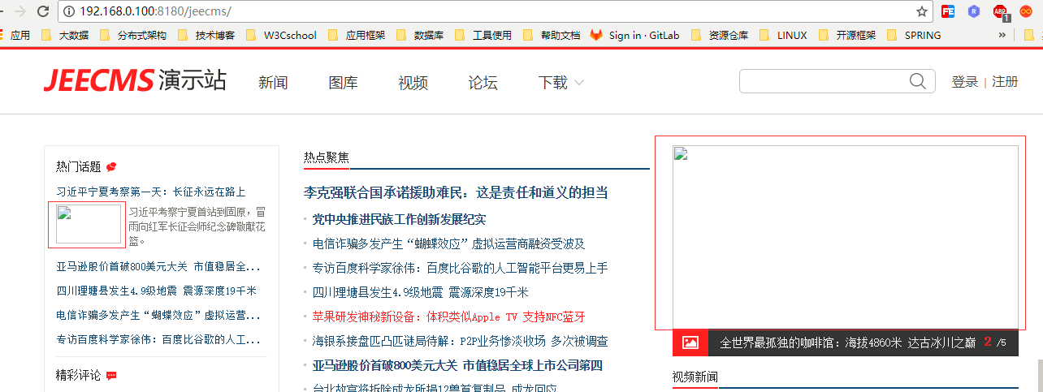Image resolution: width=1043 pixels, height=392 pixels.
Task: Open 海银系接盘匹凸匹谜局待解 article
Action: tap(460, 341)
